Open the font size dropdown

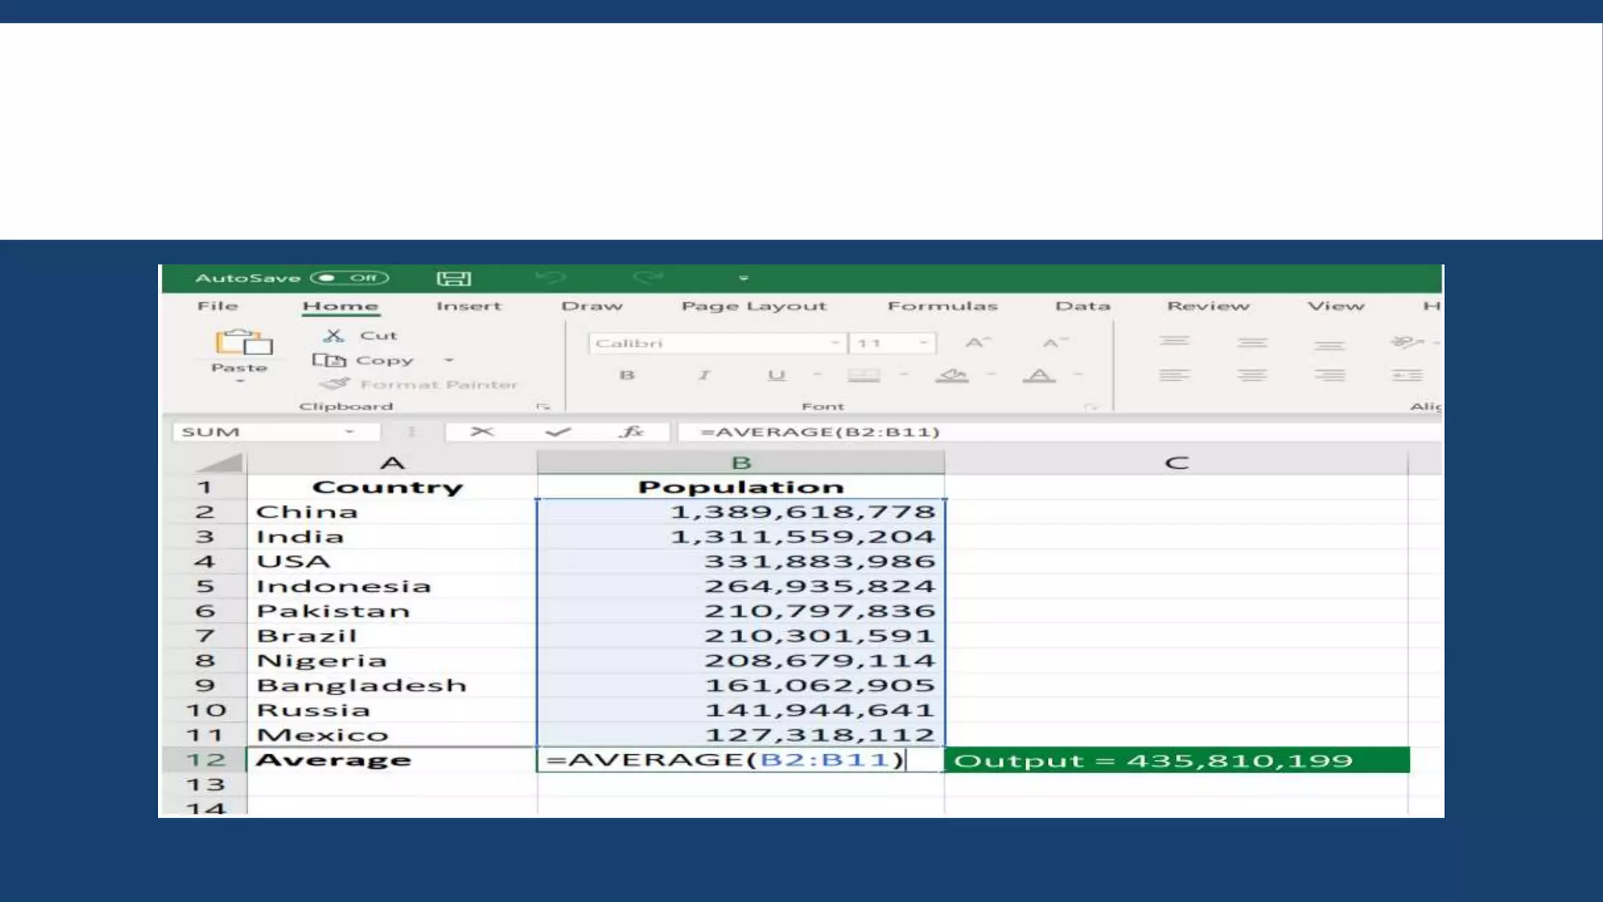point(924,343)
